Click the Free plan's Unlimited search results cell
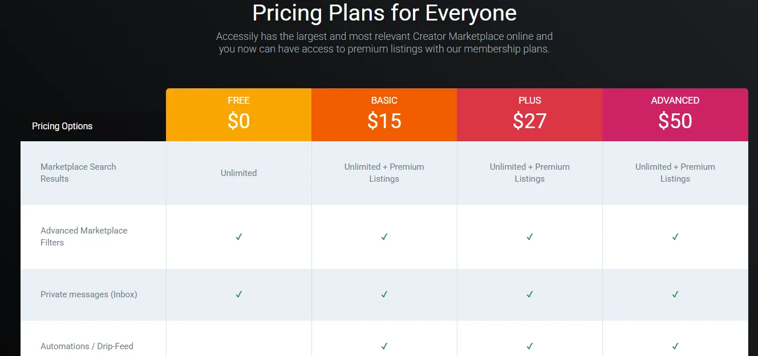 click(239, 173)
